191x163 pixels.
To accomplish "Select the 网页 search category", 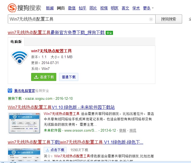I will pos(61,8).
